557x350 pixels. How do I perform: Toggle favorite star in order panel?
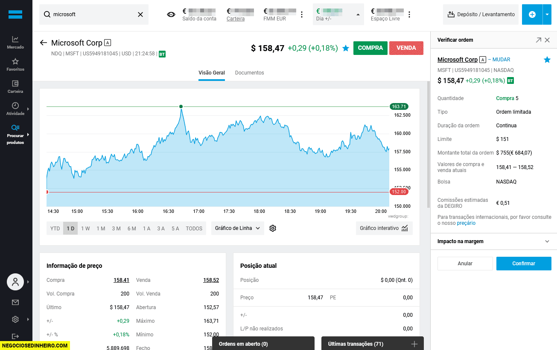(547, 60)
